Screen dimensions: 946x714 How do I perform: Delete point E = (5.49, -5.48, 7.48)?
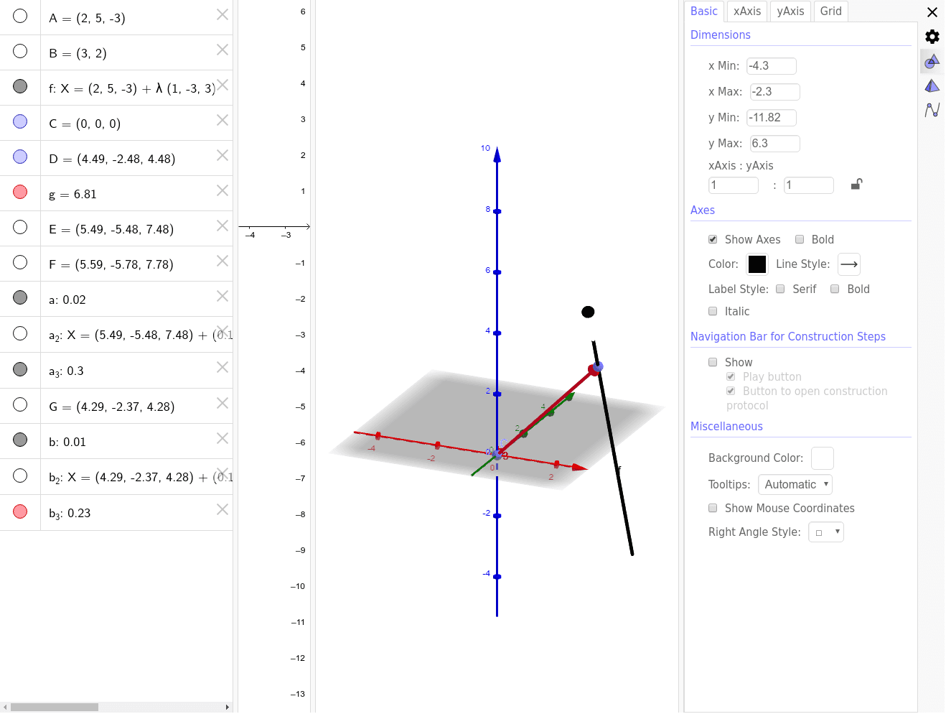click(223, 226)
